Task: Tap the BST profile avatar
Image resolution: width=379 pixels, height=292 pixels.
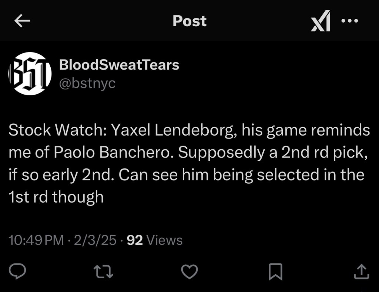Action: tap(30, 74)
